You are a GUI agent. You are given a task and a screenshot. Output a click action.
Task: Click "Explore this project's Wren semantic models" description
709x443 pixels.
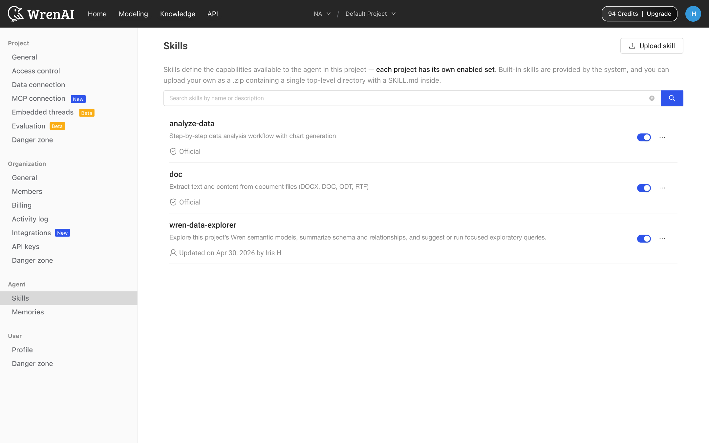coord(358,237)
